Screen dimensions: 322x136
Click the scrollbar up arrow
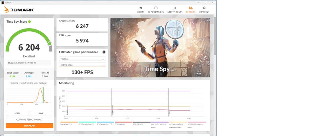215,16
